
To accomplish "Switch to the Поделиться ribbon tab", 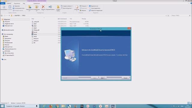I will (17, 3).
